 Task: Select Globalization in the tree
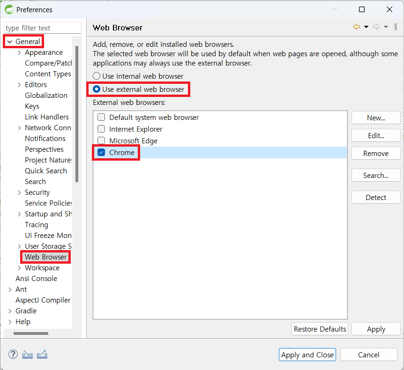pyautogui.click(x=46, y=96)
